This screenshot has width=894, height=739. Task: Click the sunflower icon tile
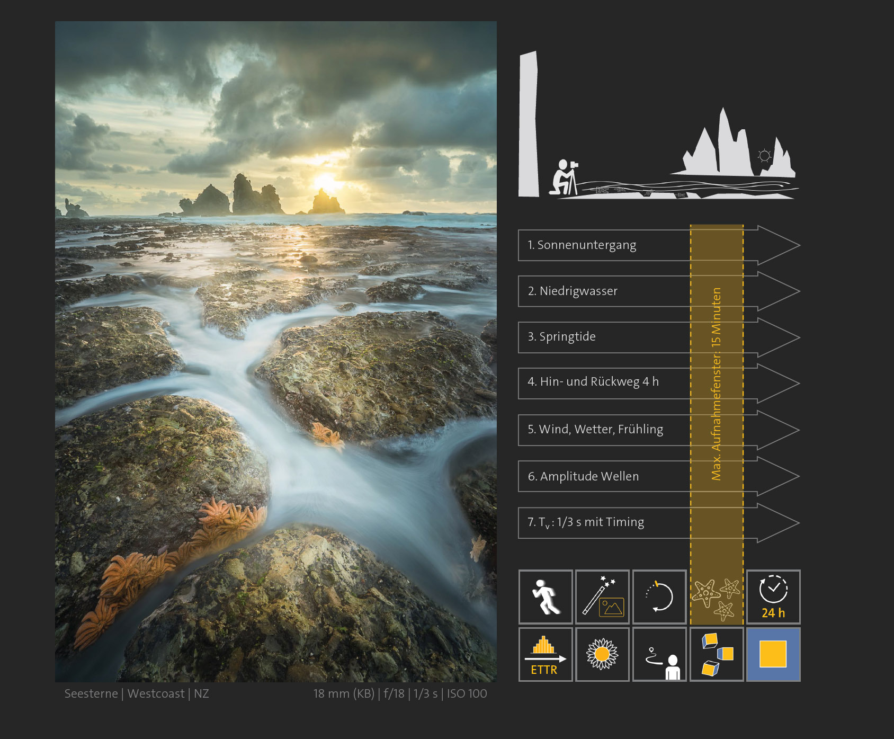pos(603,654)
